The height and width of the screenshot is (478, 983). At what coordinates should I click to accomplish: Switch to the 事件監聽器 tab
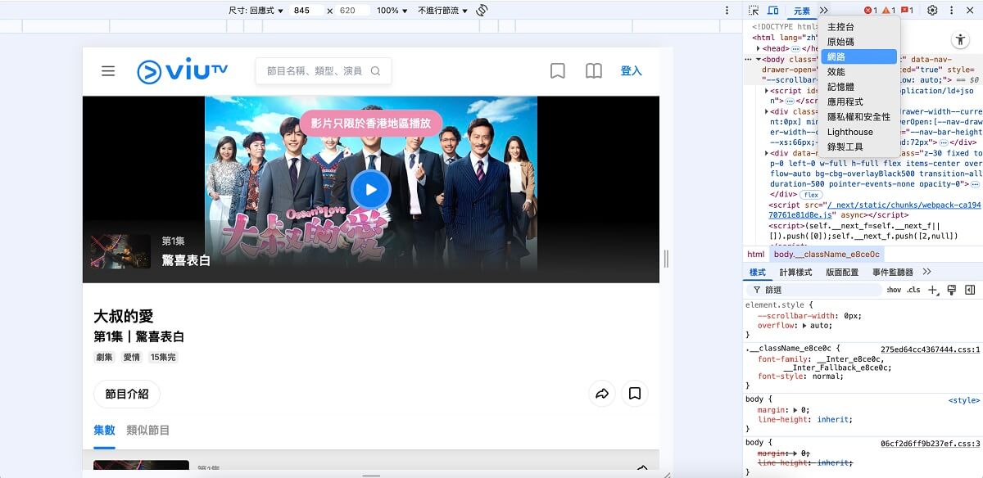[893, 272]
